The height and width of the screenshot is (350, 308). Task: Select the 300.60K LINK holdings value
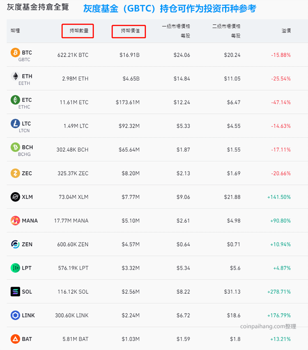[71, 315]
